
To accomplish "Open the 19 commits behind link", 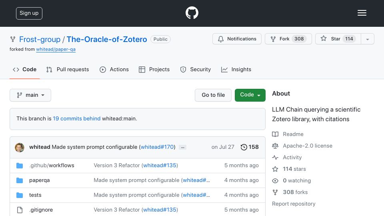I will coord(77,118).
